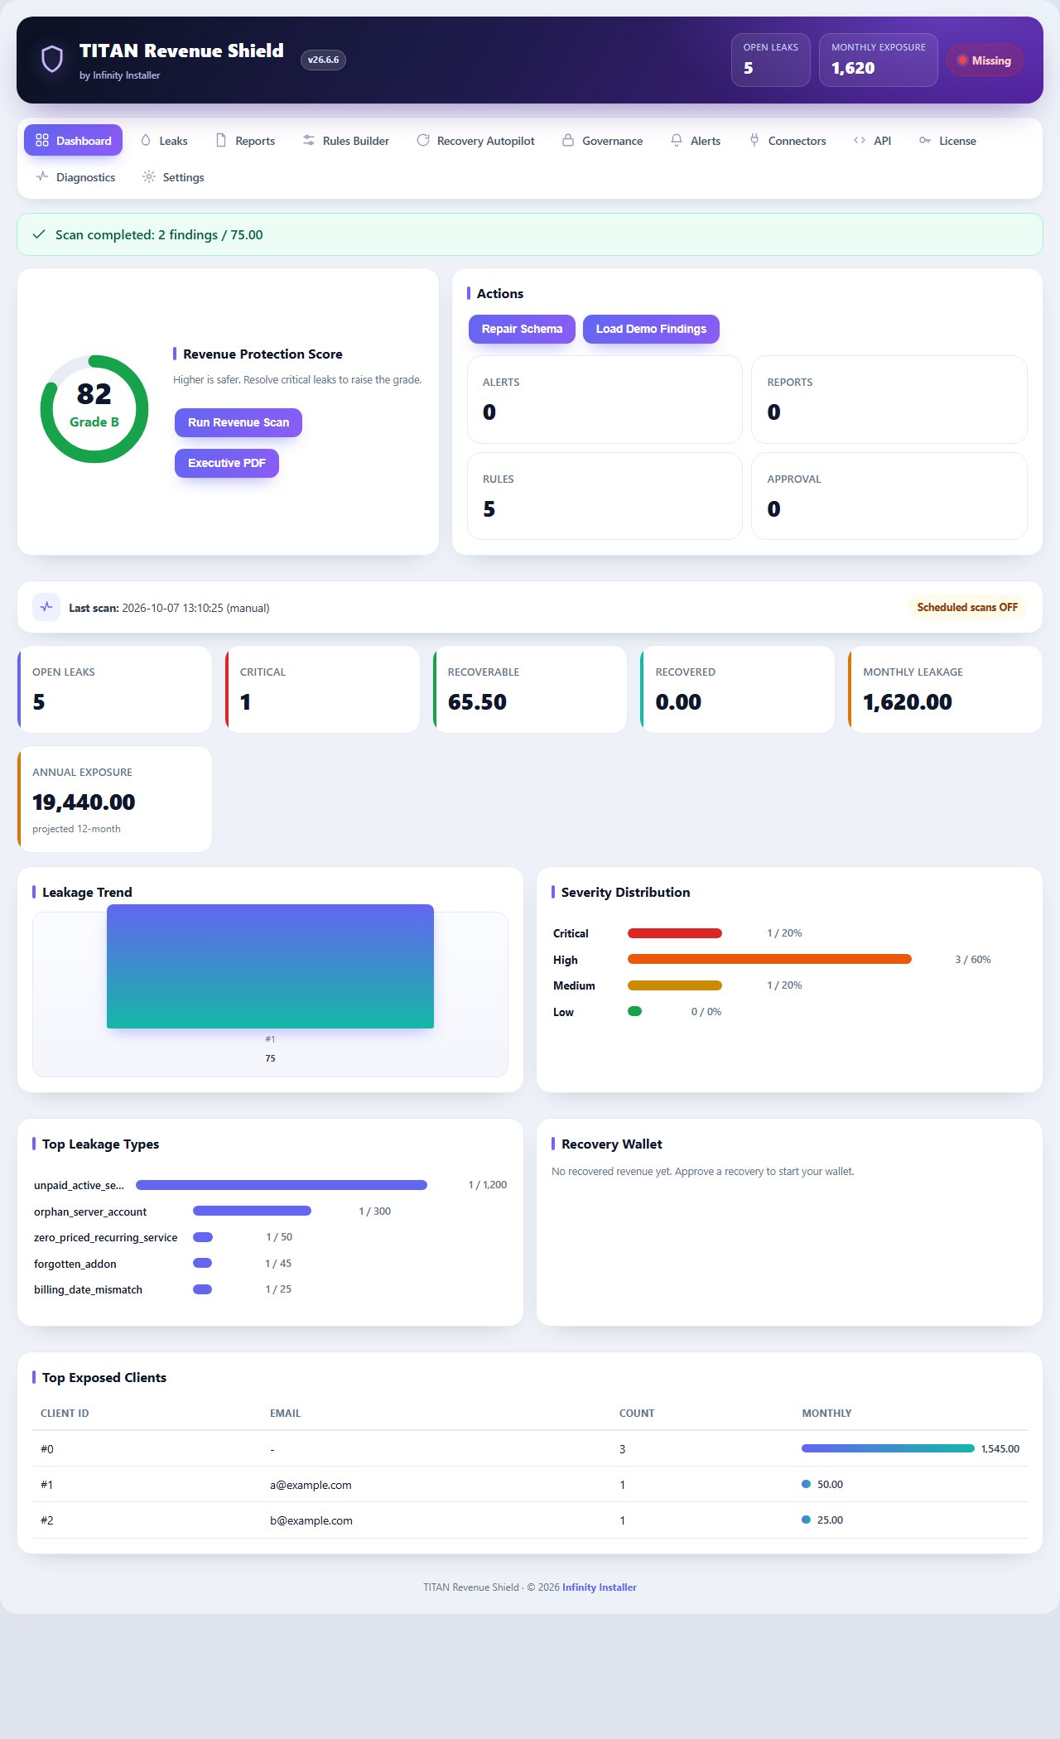Click the Revenue Protection Score gauge ring
Screen dimensions: 1060x1739
[94, 409]
